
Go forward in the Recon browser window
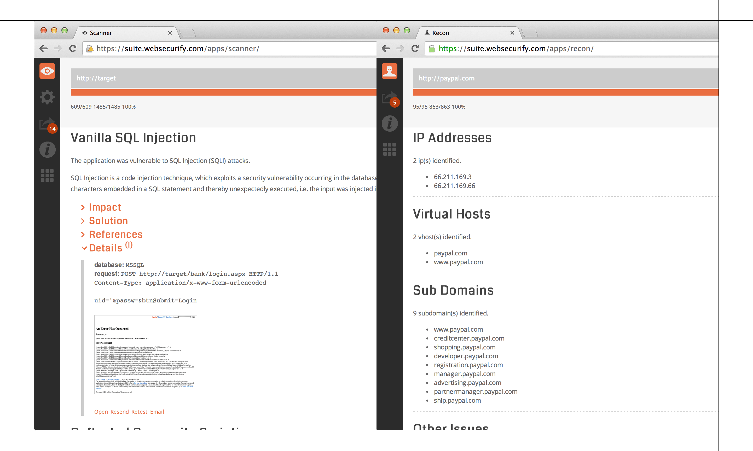(400, 48)
